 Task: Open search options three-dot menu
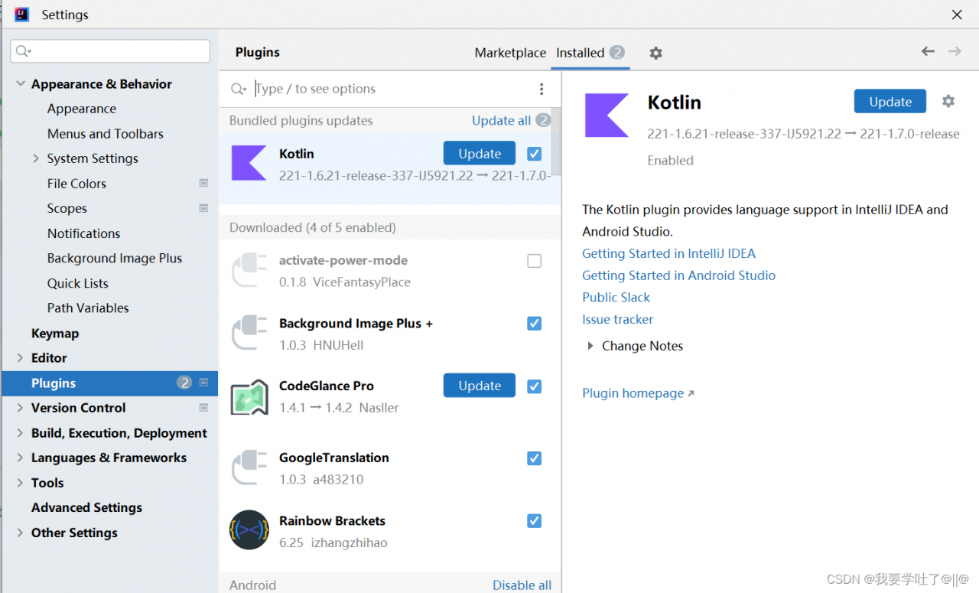point(542,89)
